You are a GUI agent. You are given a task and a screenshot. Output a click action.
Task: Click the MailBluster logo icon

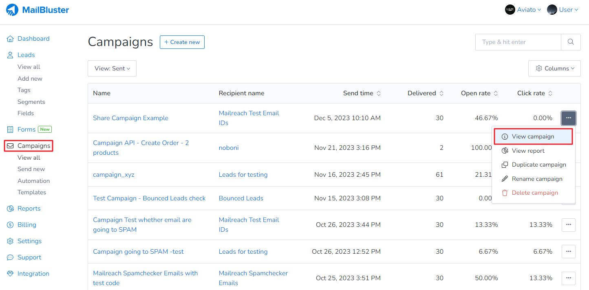pyautogui.click(x=12, y=10)
